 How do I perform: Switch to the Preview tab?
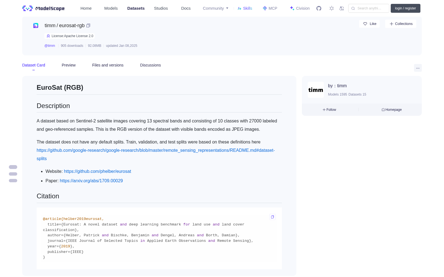click(69, 65)
